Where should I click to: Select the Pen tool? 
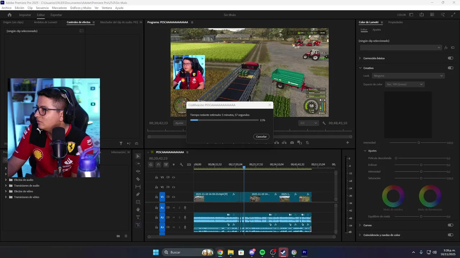tap(138, 194)
